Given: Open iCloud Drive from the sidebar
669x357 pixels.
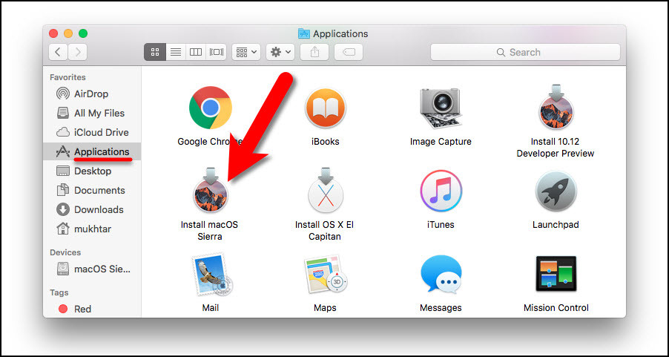Looking at the screenshot, I should click(101, 132).
